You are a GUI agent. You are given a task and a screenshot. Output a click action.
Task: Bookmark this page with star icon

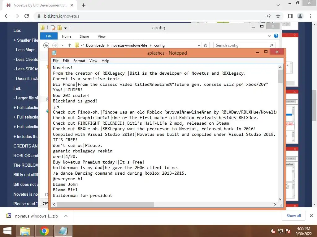(278, 16)
